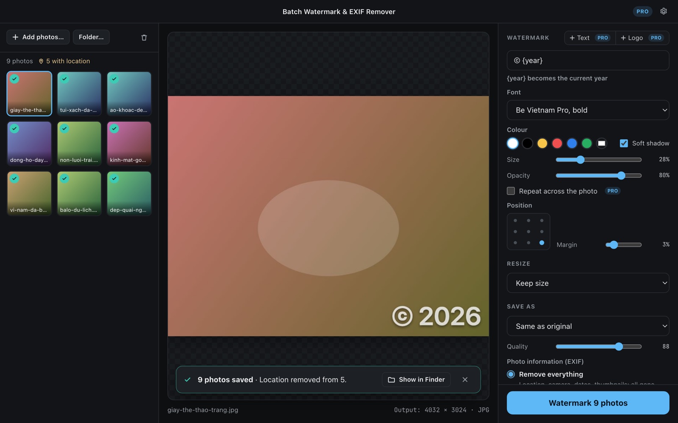Choose the center position dot
The image size is (678, 423).
(x=528, y=231)
